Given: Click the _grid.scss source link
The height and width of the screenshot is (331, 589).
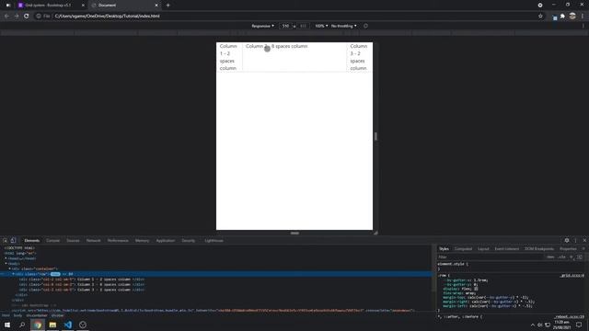Looking at the screenshot, I should click(x=572, y=276).
